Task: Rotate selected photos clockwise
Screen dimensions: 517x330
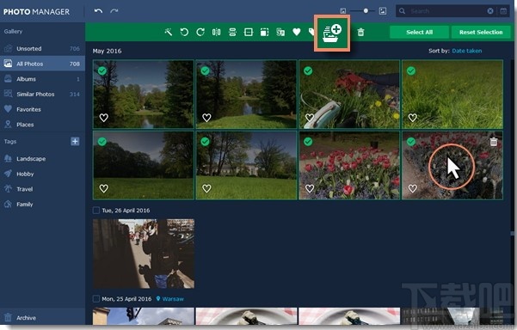Action: coord(200,32)
